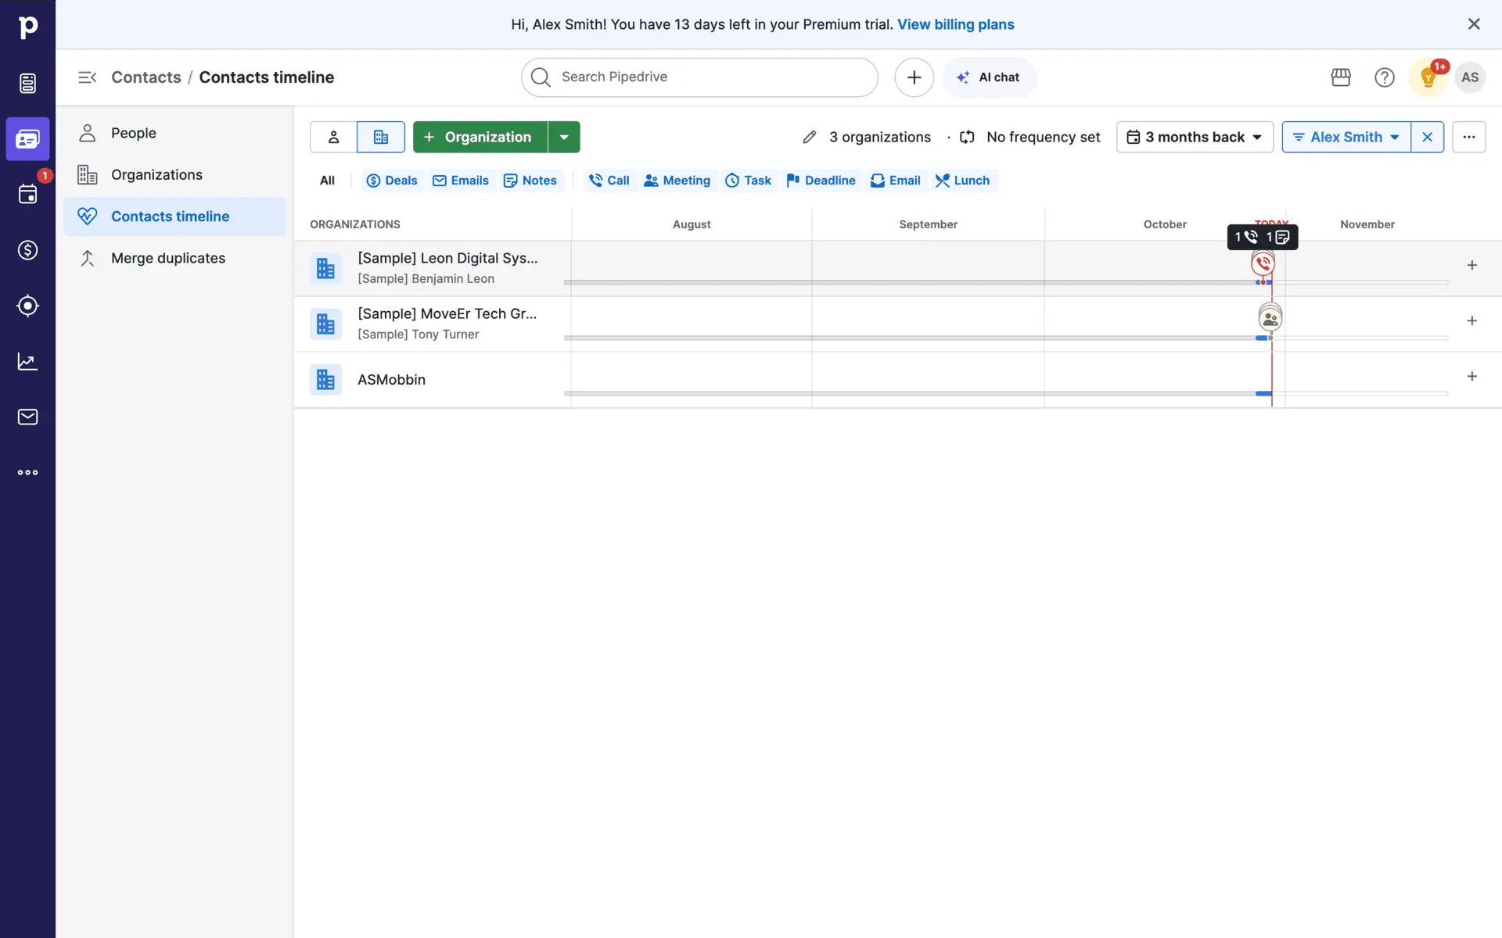The height and width of the screenshot is (938, 1502).
Task: Toggle the Call activity filter
Action: (609, 181)
